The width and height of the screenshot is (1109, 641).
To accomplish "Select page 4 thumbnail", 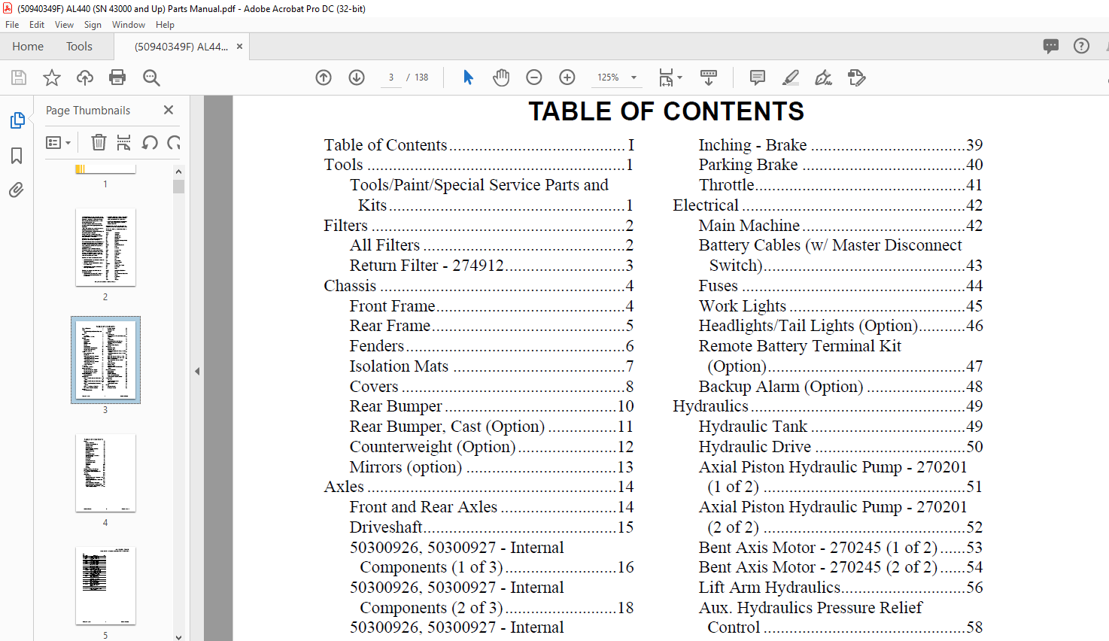I will [x=105, y=473].
